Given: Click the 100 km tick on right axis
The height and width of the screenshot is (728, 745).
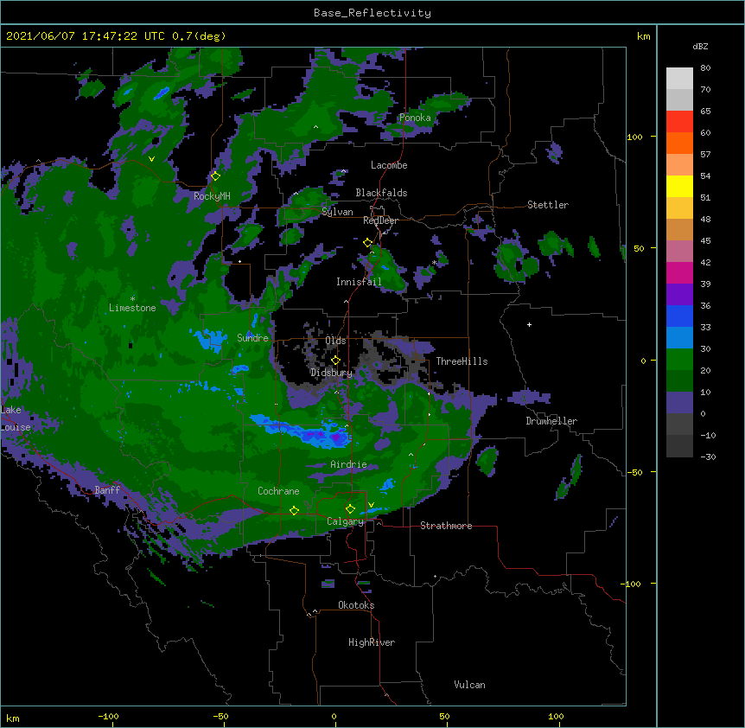Looking at the screenshot, I should (x=634, y=137).
